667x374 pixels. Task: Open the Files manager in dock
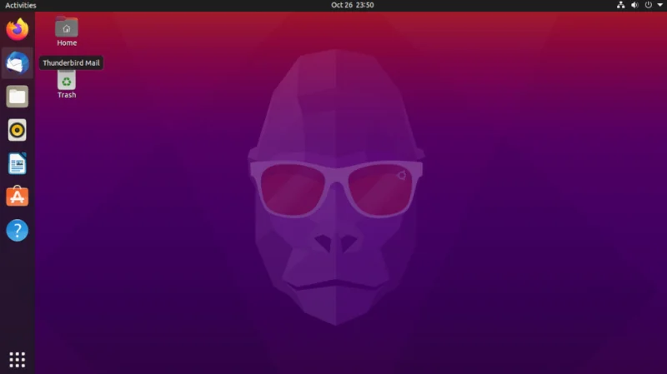17,97
